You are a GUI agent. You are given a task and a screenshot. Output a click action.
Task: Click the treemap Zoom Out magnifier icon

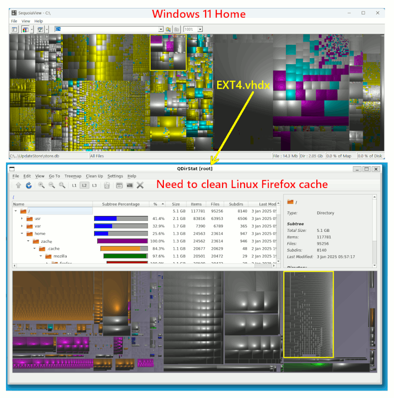pyautogui.click(x=52, y=185)
